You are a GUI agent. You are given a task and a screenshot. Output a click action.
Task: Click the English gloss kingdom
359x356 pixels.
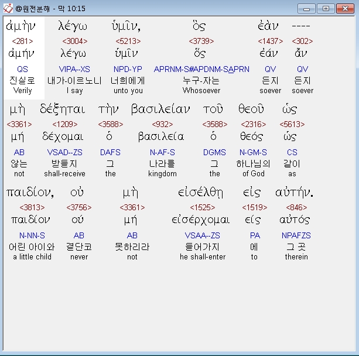tap(162, 174)
